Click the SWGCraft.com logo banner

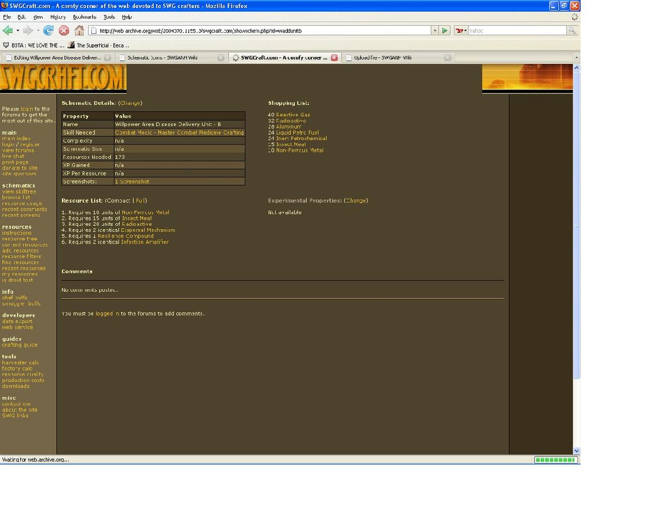[x=62, y=78]
